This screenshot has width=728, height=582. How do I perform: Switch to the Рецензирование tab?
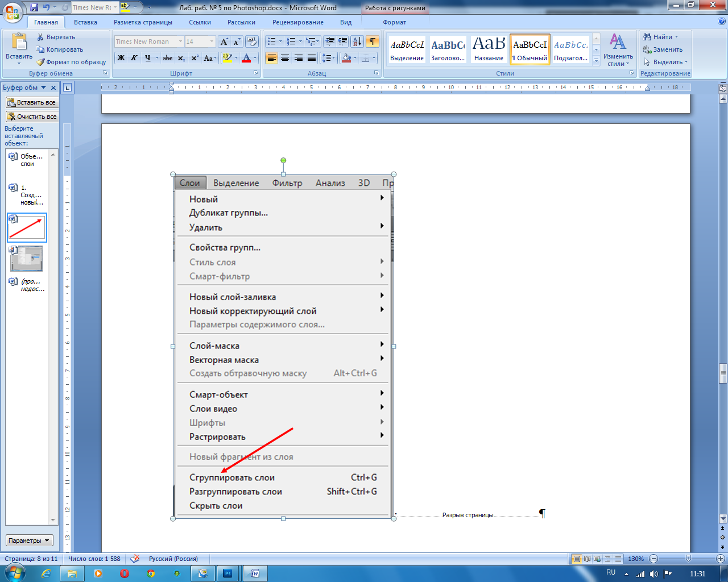298,22
